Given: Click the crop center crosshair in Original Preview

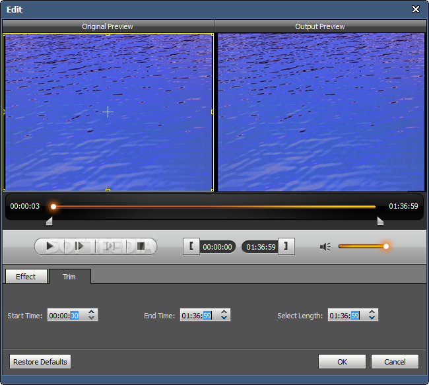Looking at the screenshot, I should [x=108, y=112].
